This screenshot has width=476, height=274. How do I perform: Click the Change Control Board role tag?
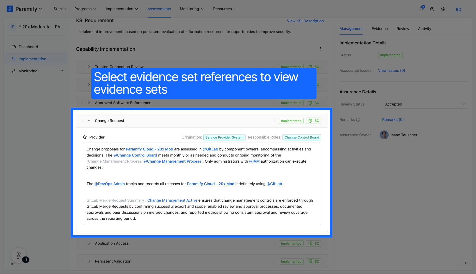click(302, 137)
